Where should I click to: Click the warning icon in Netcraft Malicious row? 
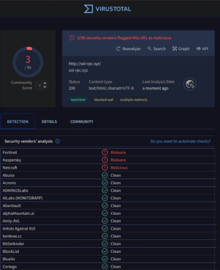click(x=105, y=167)
